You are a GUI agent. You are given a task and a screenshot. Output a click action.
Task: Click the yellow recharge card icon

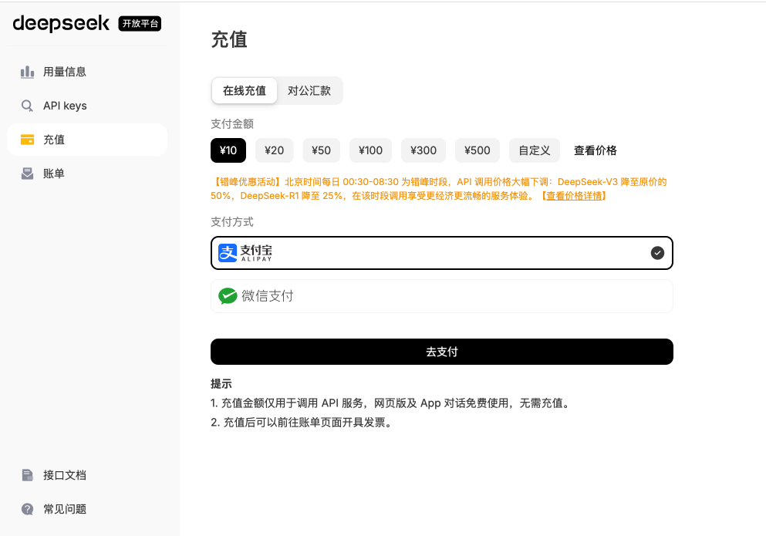(x=27, y=140)
